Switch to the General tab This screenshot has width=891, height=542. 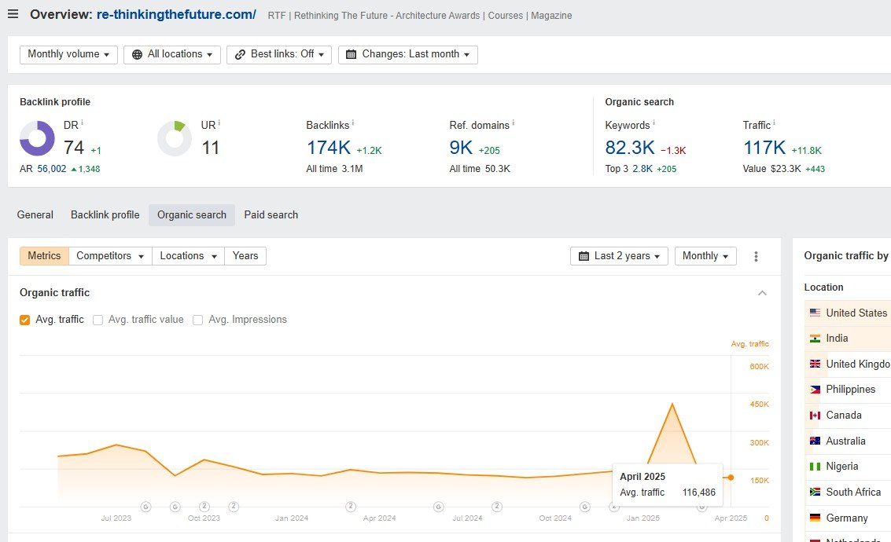35,215
